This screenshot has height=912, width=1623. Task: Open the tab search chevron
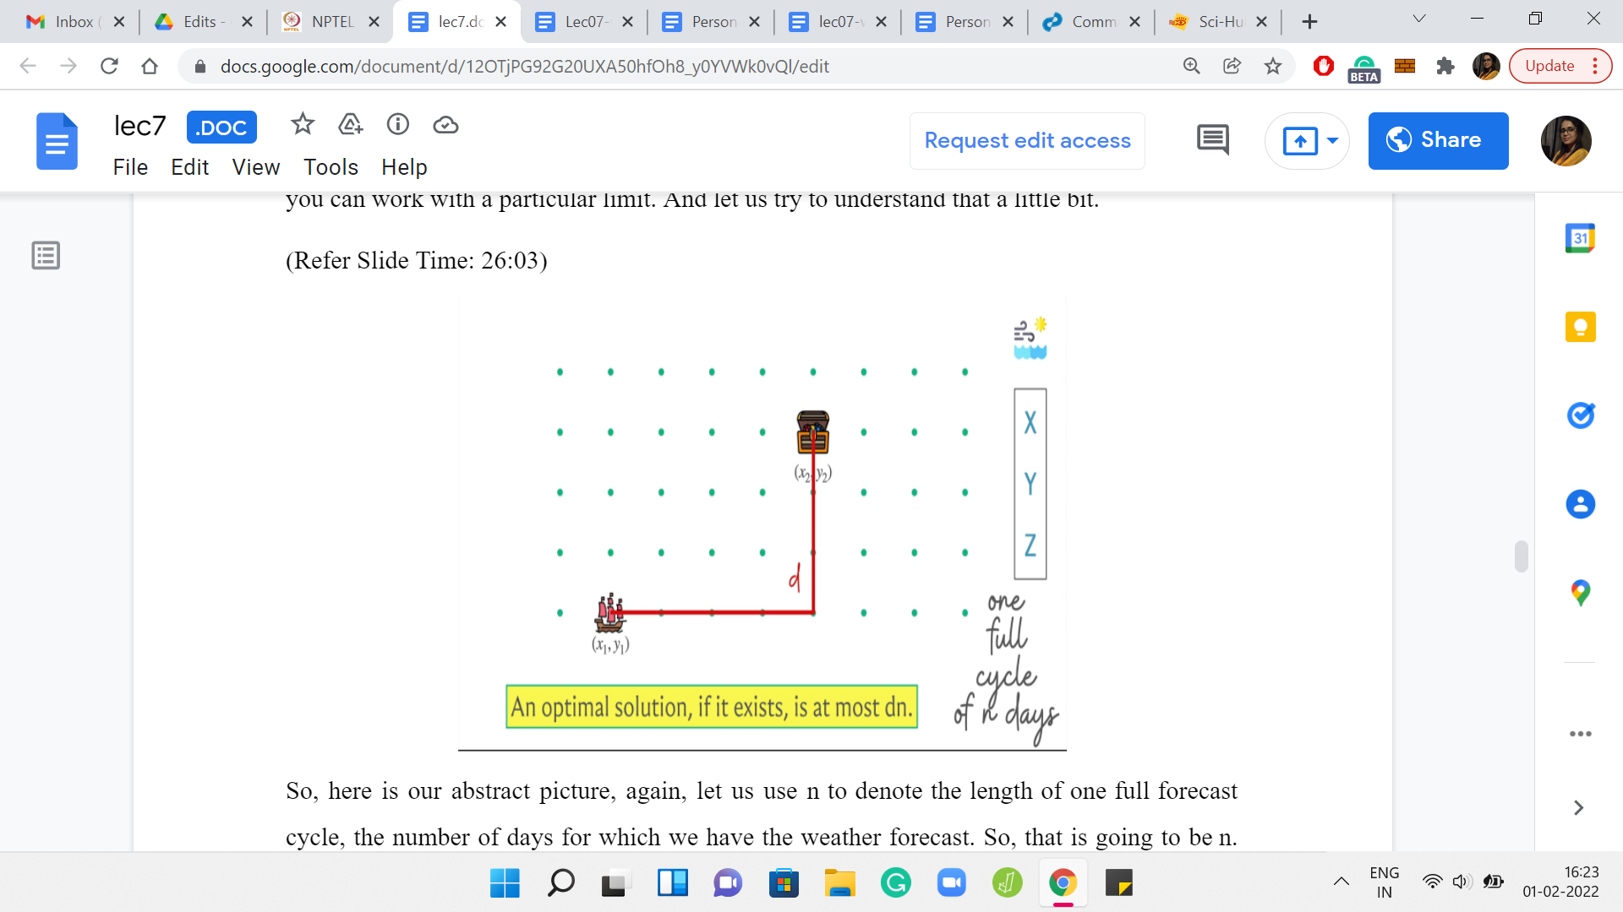tap(1419, 19)
